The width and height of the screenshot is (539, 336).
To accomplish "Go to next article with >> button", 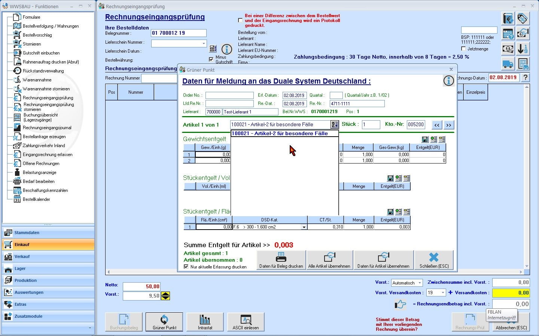I will [x=449, y=125].
